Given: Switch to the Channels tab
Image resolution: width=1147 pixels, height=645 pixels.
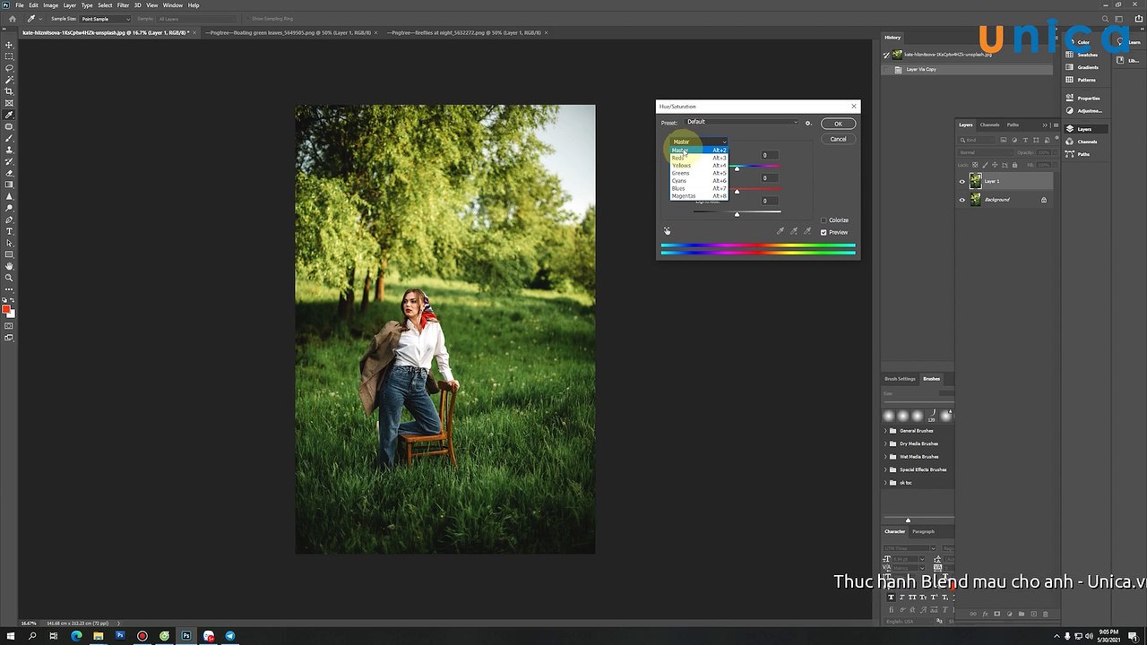Looking at the screenshot, I should 989,125.
